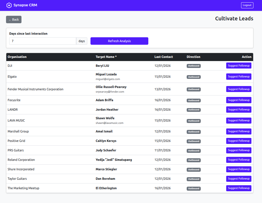
Task: Suggest Followup for Yedija "Jedi" Simatupang
Action: coord(239,160)
